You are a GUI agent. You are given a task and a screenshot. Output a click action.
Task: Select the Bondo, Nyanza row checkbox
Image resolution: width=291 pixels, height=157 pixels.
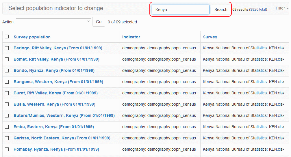tap(7, 71)
